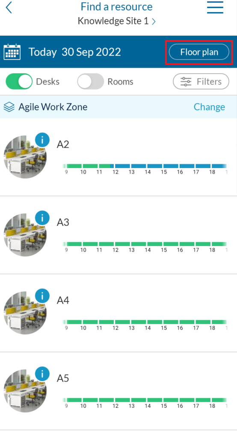Open the Filters options

click(201, 81)
